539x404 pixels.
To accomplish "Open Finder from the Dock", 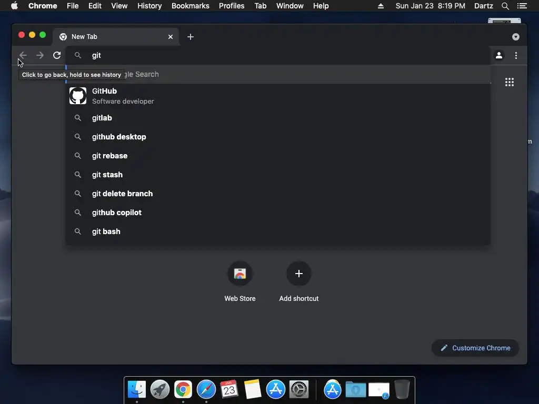I will [x=137, y=389].
